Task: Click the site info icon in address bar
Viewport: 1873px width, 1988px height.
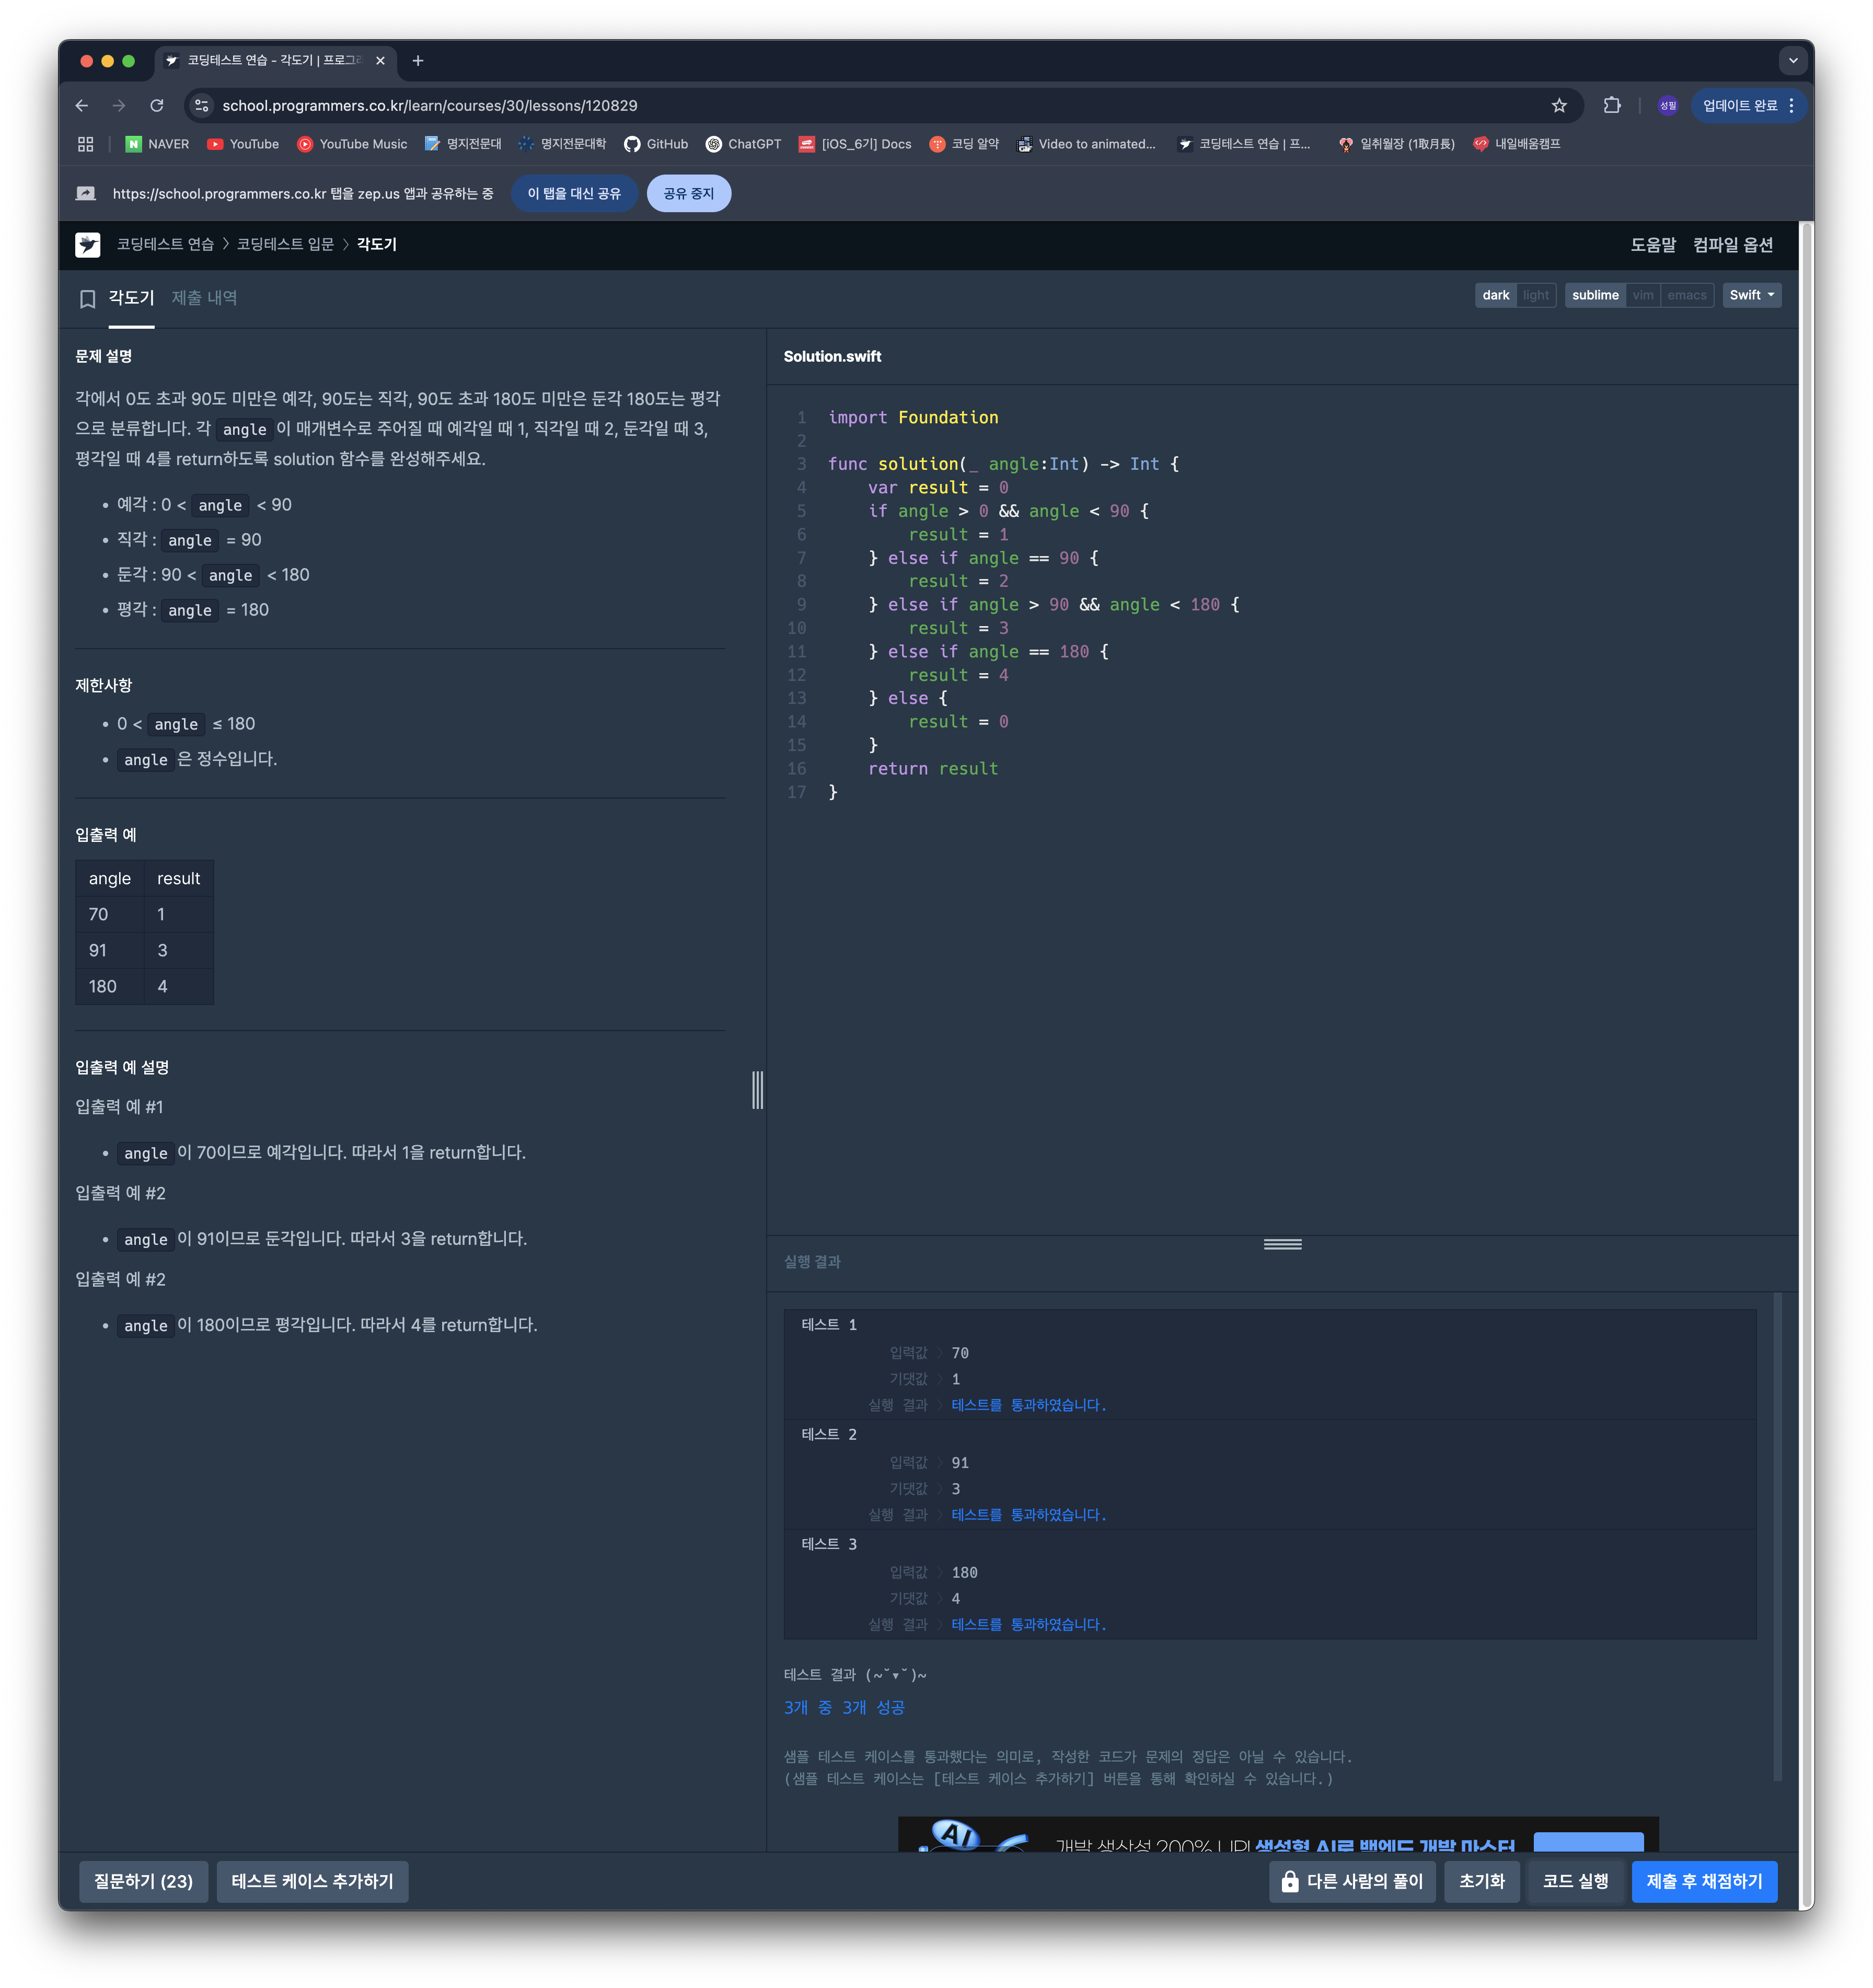Action: (x=202, y=106)
